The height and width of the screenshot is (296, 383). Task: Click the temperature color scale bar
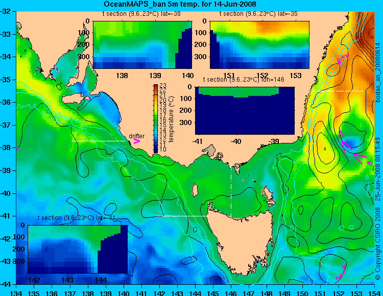click(x=156, y=118)
